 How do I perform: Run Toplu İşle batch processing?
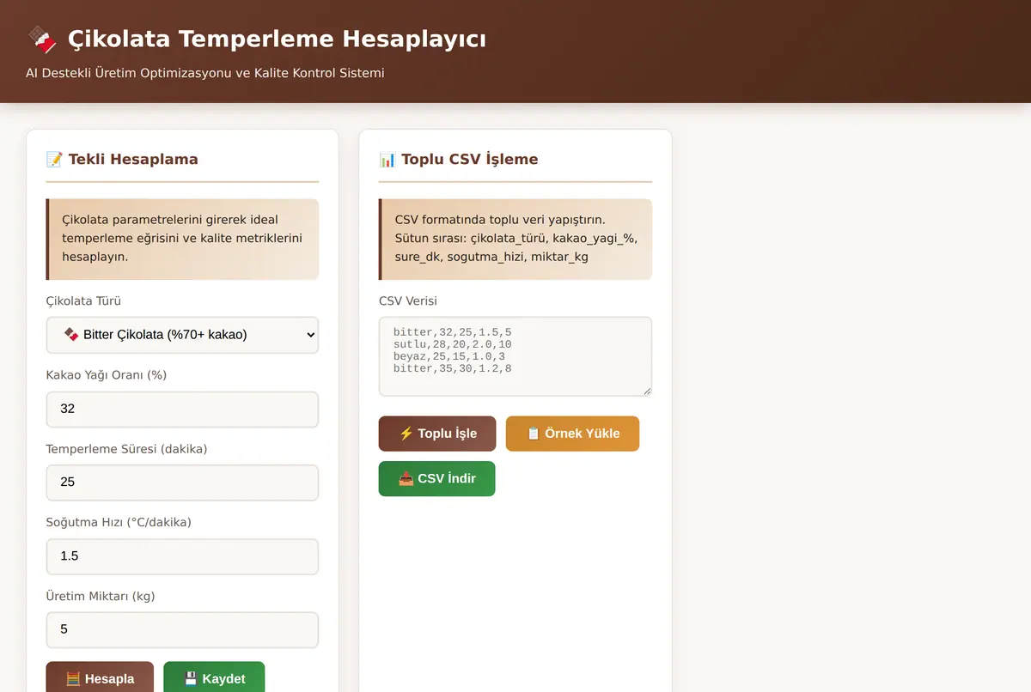click(437, 434)
